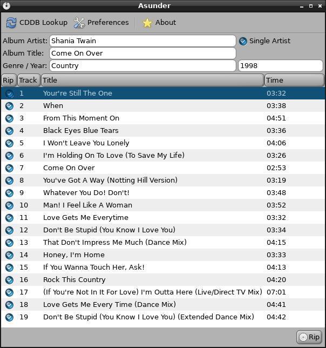This screenshot has height=348, width=326.
Task: Click the Album Title field Come On Over
Action: pyautogui.click(x=142, y=53)
